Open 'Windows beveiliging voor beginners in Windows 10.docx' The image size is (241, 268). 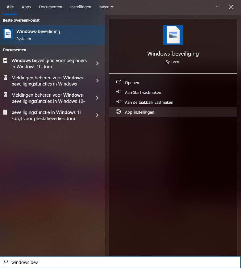click(x=49, y=63)
